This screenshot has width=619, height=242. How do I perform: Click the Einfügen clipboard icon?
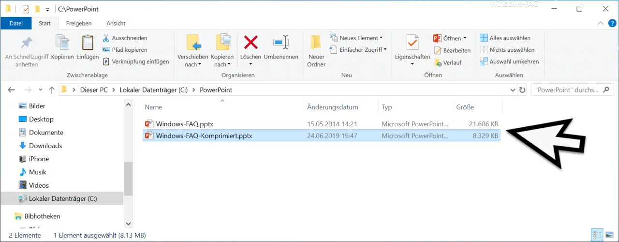point(88,43)
